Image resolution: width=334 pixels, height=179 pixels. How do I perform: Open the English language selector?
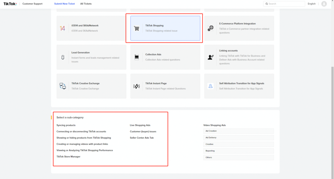coord(311,4)
